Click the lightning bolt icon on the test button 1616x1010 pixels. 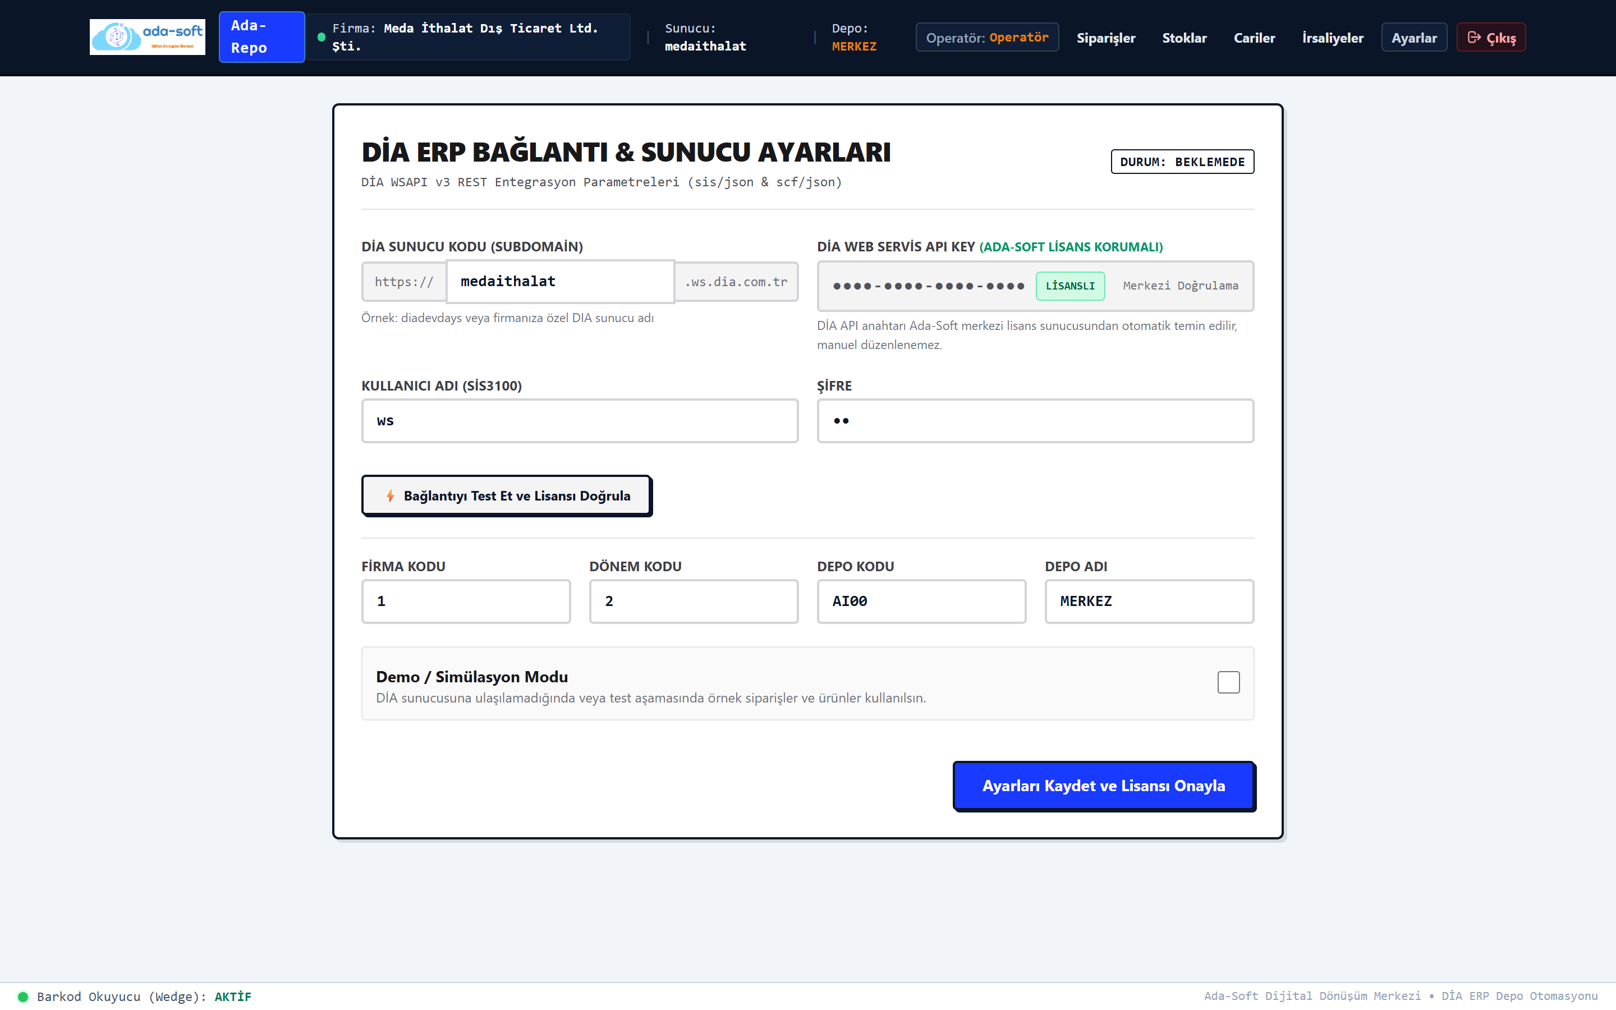(x=390, y=495)
